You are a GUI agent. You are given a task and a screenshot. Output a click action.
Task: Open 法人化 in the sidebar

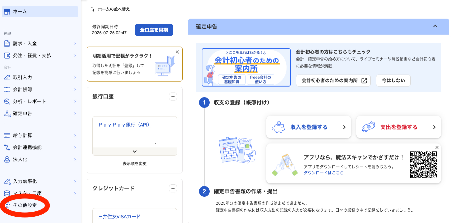(x=22, y=159)
